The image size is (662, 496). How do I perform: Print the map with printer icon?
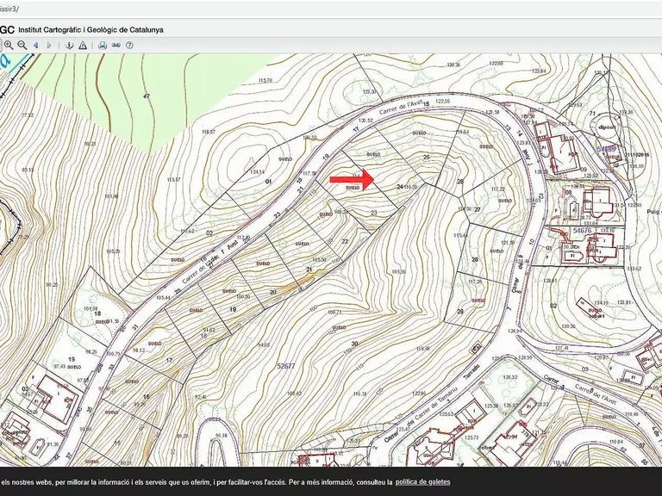[x=103, y=45]
